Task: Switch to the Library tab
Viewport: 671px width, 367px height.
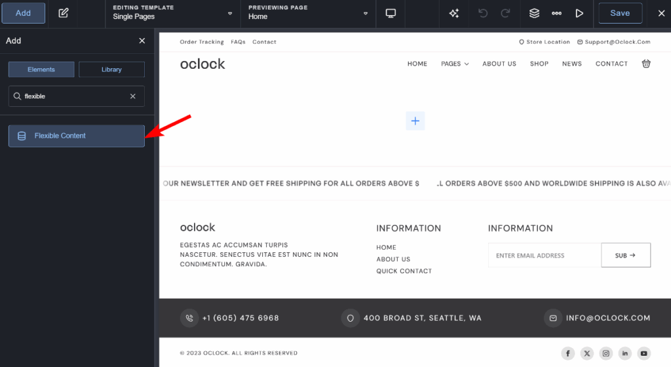Action: (x=111, y=69)
